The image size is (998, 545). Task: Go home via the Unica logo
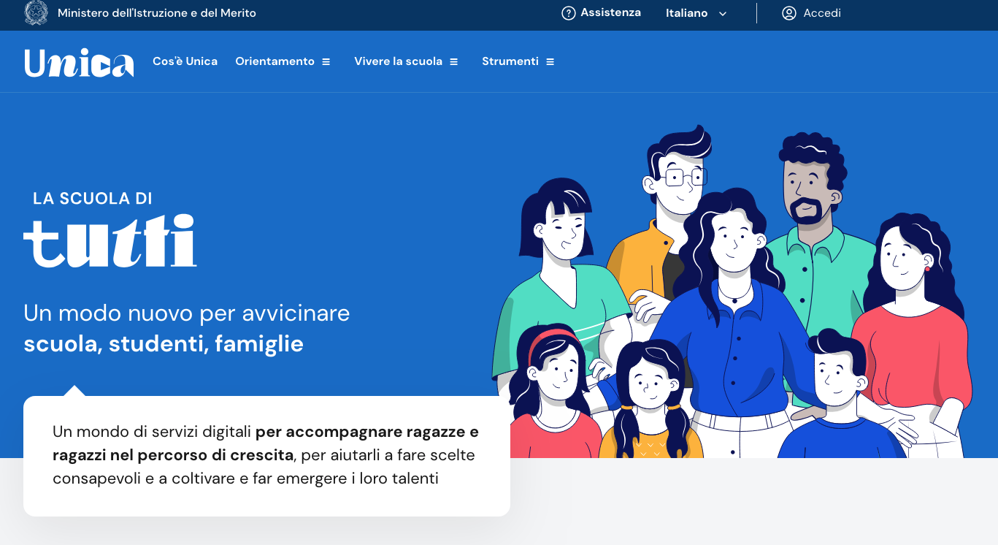(79, 62)
